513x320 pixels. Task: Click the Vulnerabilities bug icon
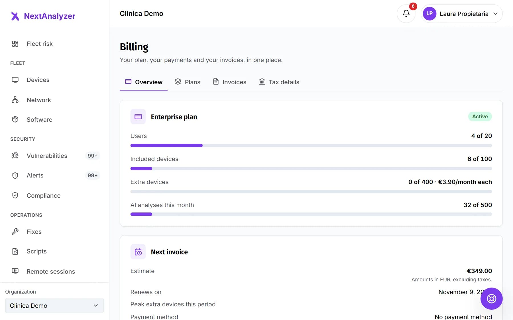(x=15, y=156)
